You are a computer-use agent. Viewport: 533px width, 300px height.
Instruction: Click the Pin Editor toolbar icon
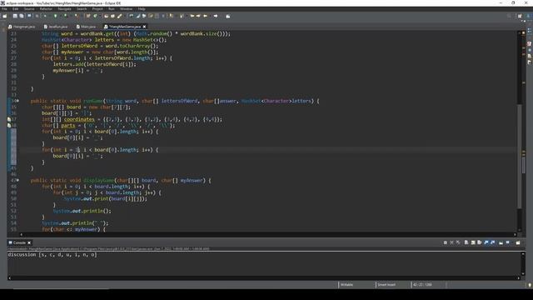[x=227, y=16]
